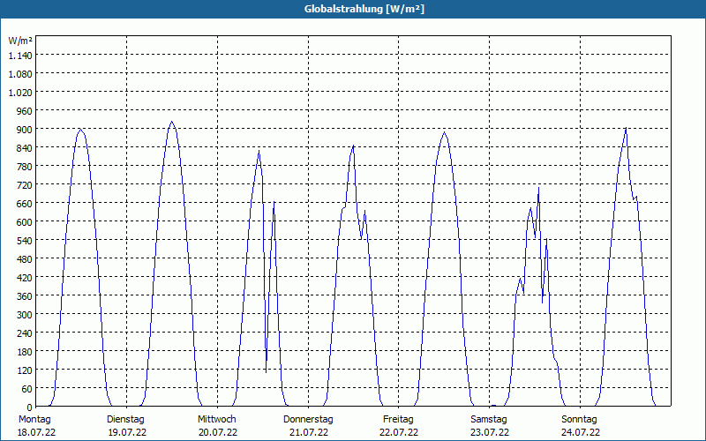The image size is (706, 441).
Task: Click the 60 y-axis label
Action: (27, 389)
